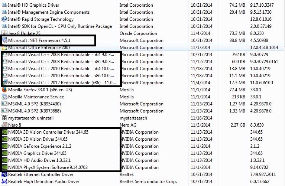Screen dimensions: 285x186
Task: Click the mystartsearch uninstall icon
Action: coord(4,118)
